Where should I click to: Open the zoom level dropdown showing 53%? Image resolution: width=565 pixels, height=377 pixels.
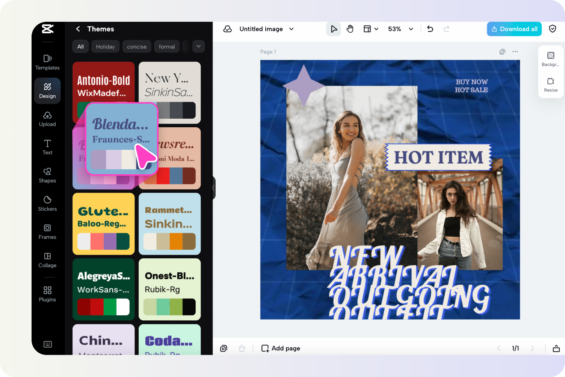coord(400,29)
